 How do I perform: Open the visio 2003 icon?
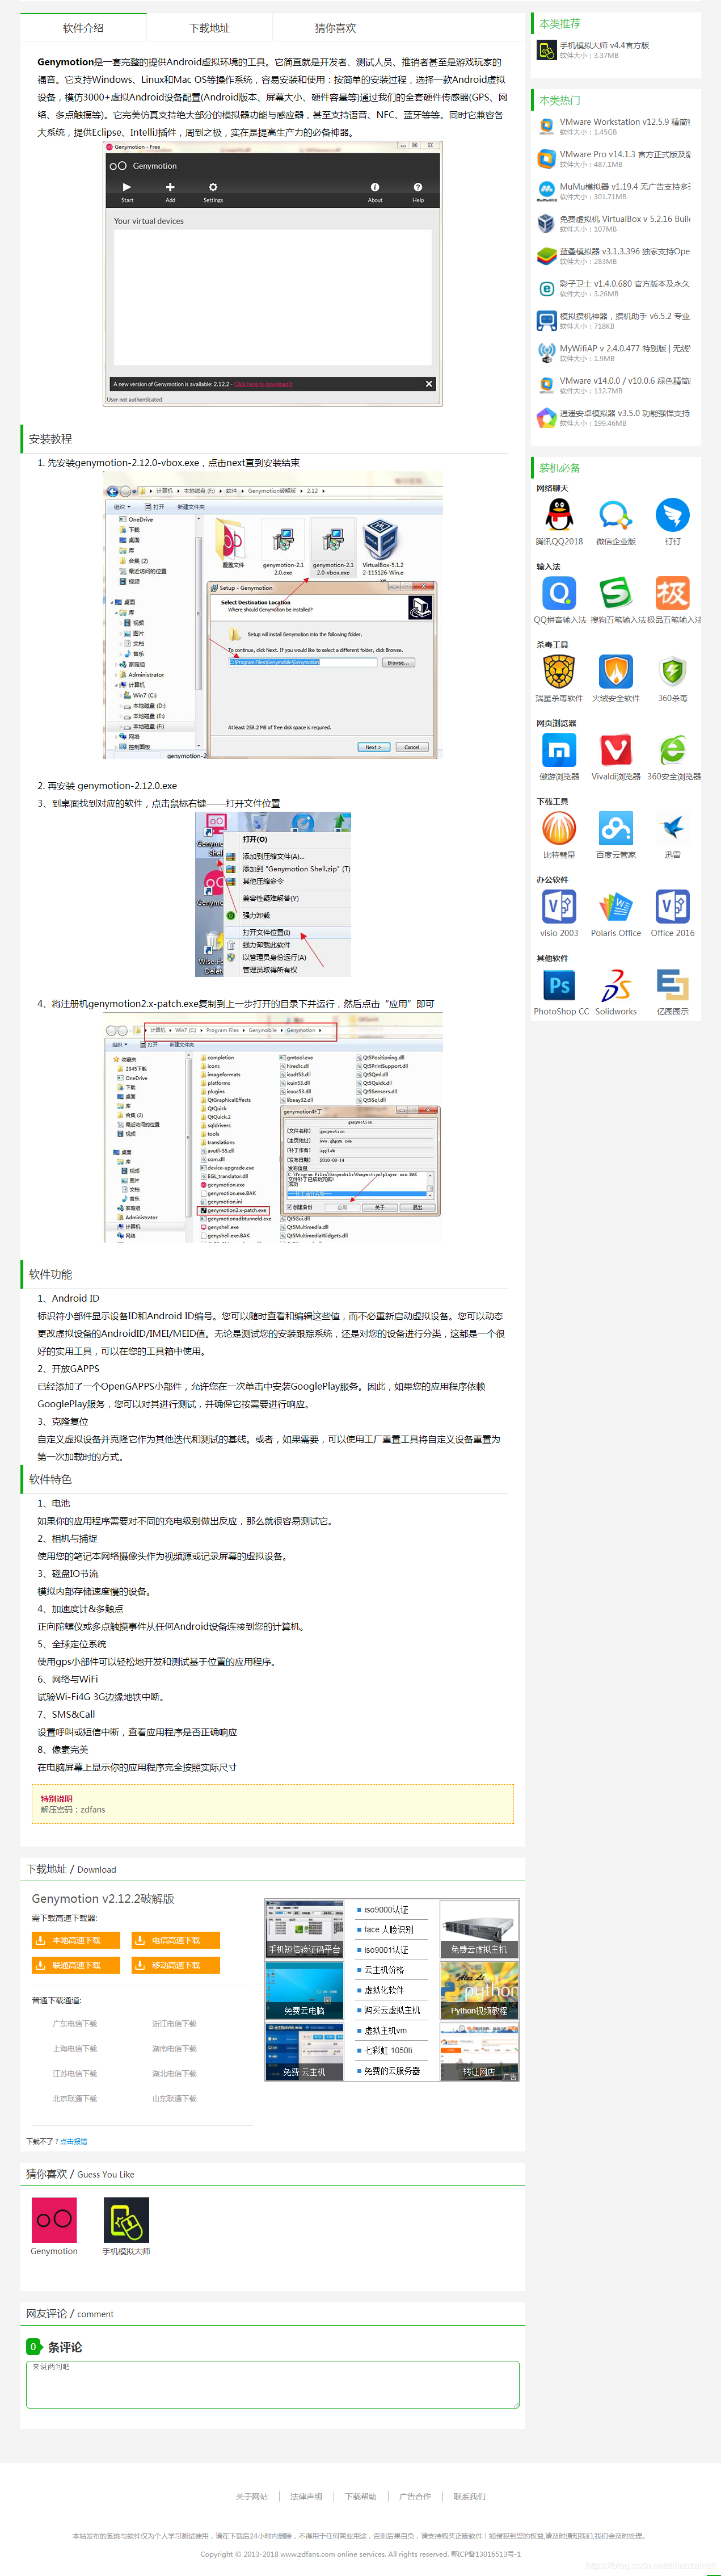pos(559,906)
